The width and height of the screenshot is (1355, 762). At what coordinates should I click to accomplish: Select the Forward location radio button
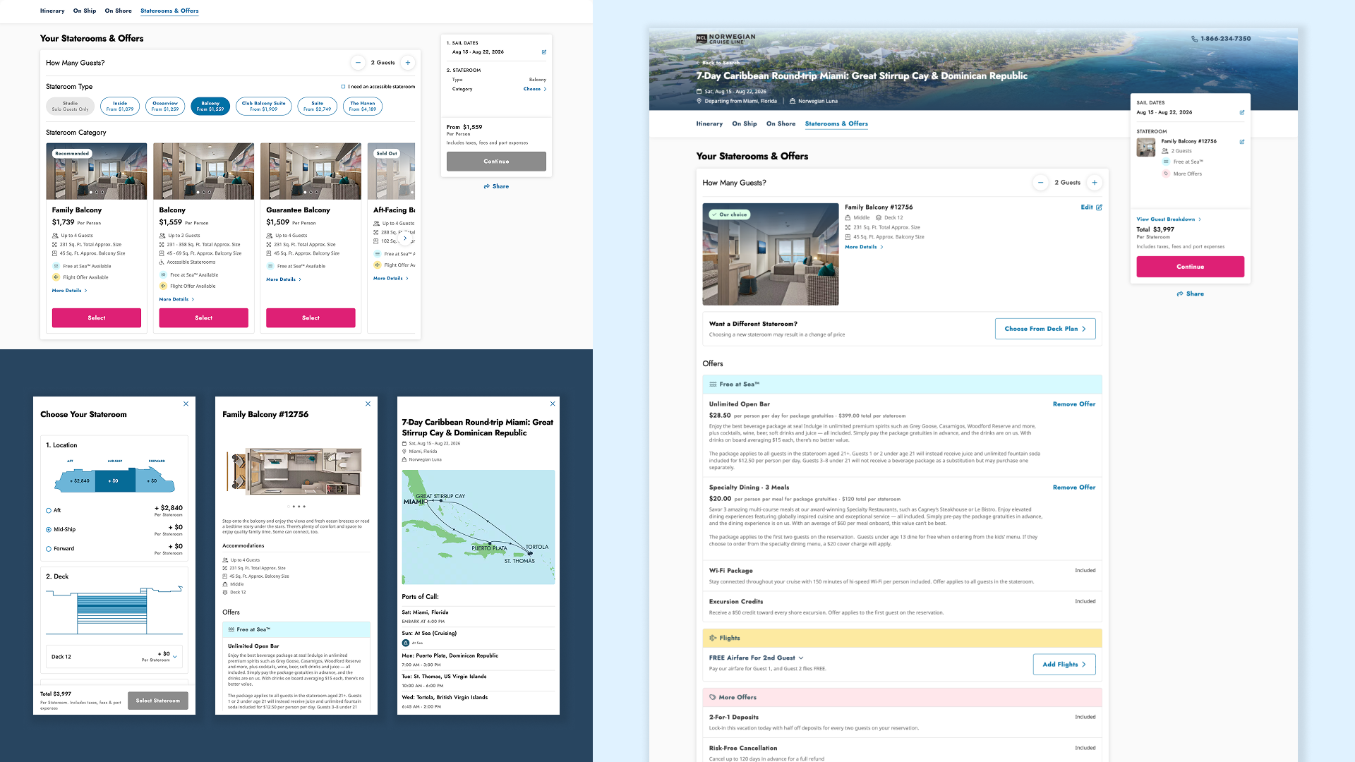click(49, 548)
